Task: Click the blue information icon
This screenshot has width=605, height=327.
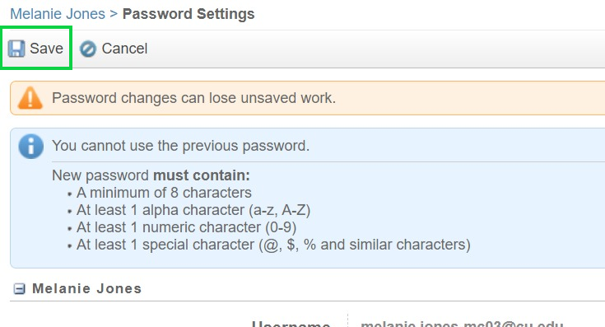Action: point(31,147)
